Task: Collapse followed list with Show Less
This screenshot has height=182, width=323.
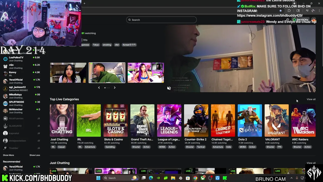Action: pos(35,155)
